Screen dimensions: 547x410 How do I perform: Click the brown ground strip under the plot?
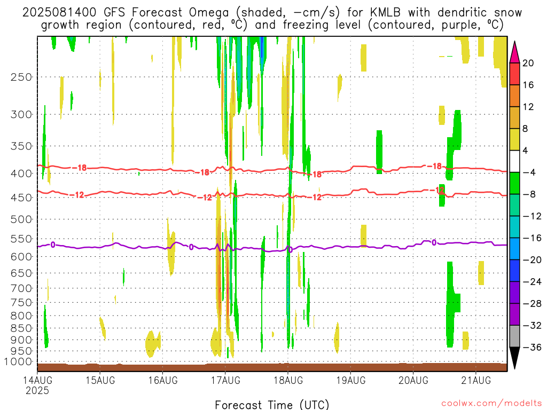[272, 367]
